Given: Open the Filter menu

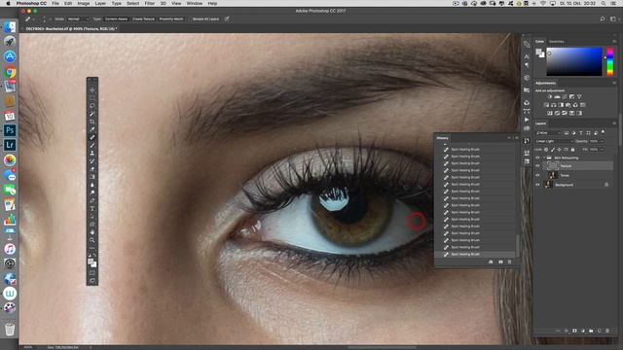Looking at the screenshot, I should coord(149,3).
